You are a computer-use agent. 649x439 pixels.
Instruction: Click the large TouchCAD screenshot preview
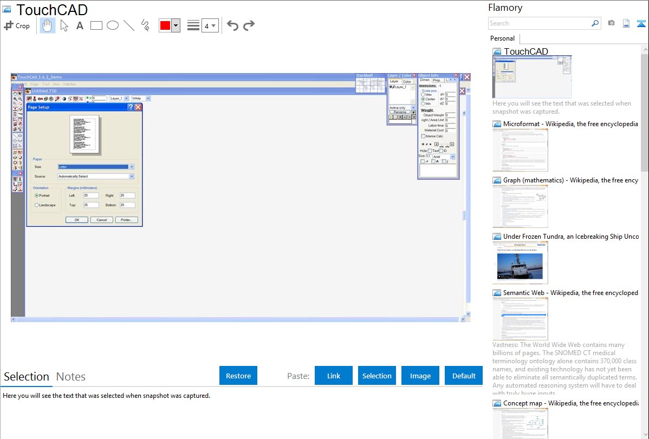pos(241,198)
